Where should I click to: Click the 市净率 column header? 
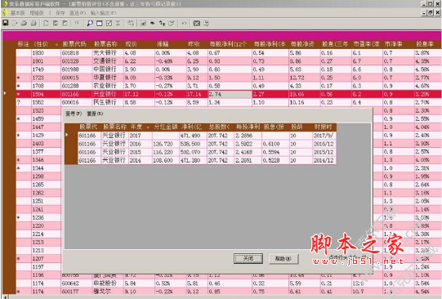pos(393,44)
